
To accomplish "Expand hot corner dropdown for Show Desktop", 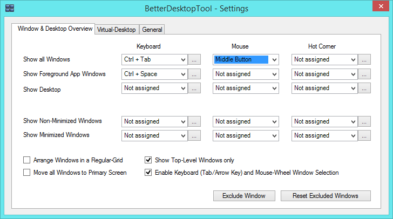I will (324, 88).
